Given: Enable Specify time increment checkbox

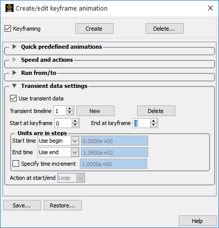Looking at the screenshot, I should tap(16, 163).
